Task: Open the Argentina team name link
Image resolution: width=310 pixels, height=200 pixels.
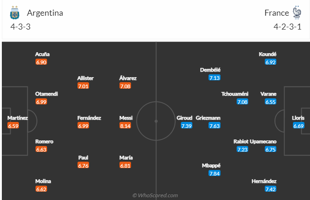Action: pos(45,13)
